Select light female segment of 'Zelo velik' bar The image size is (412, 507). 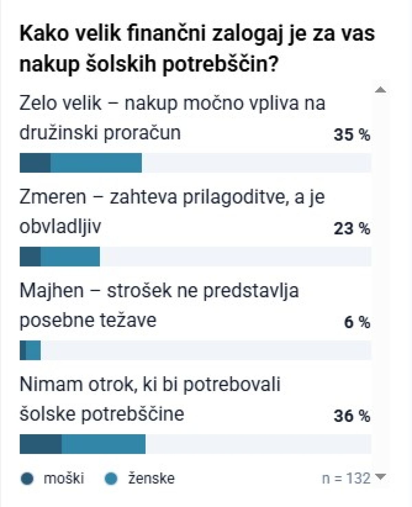96,163
